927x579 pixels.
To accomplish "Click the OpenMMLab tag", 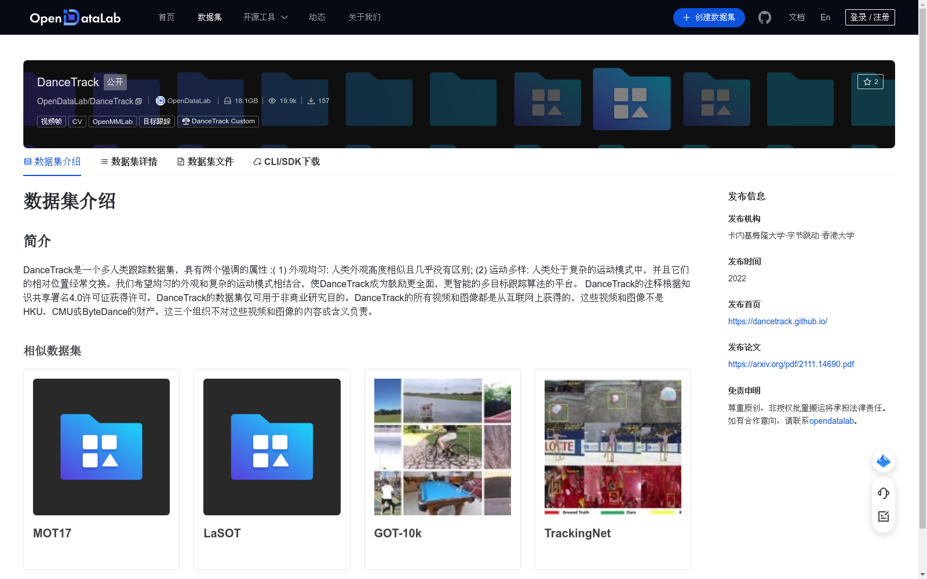I will [x=112, y=122].
